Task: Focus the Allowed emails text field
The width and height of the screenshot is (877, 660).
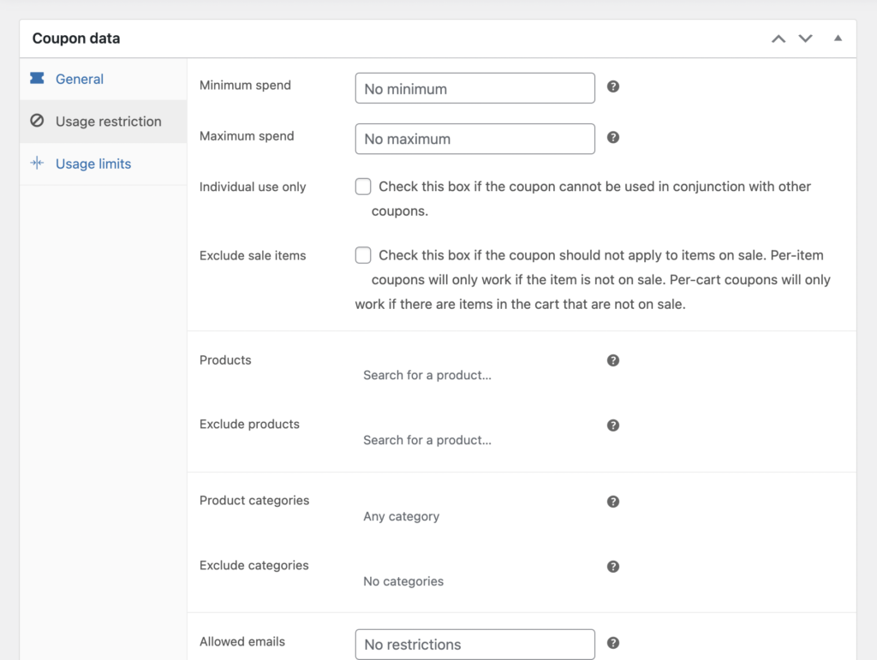Action: pyautogui.click(x=474, y=645)
